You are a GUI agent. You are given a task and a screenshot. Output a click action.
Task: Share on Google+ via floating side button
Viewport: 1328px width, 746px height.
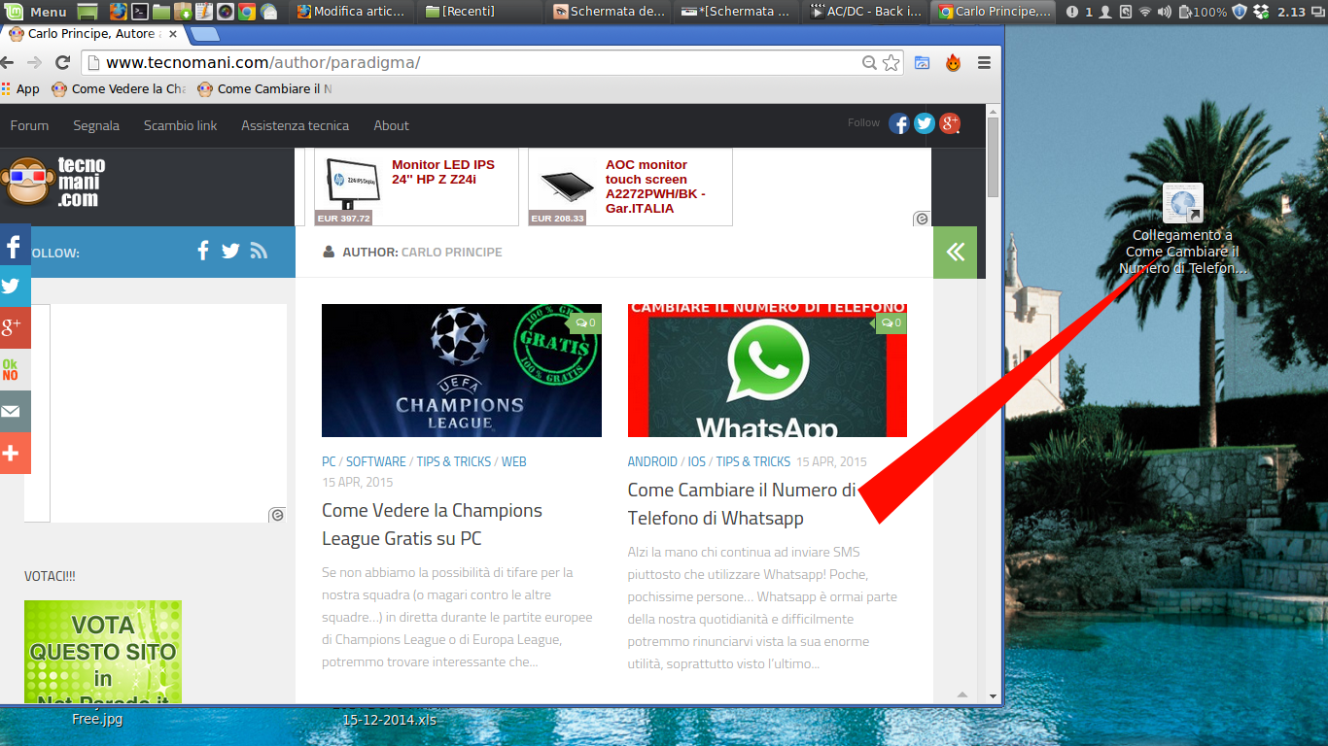[x=15, y=327]
